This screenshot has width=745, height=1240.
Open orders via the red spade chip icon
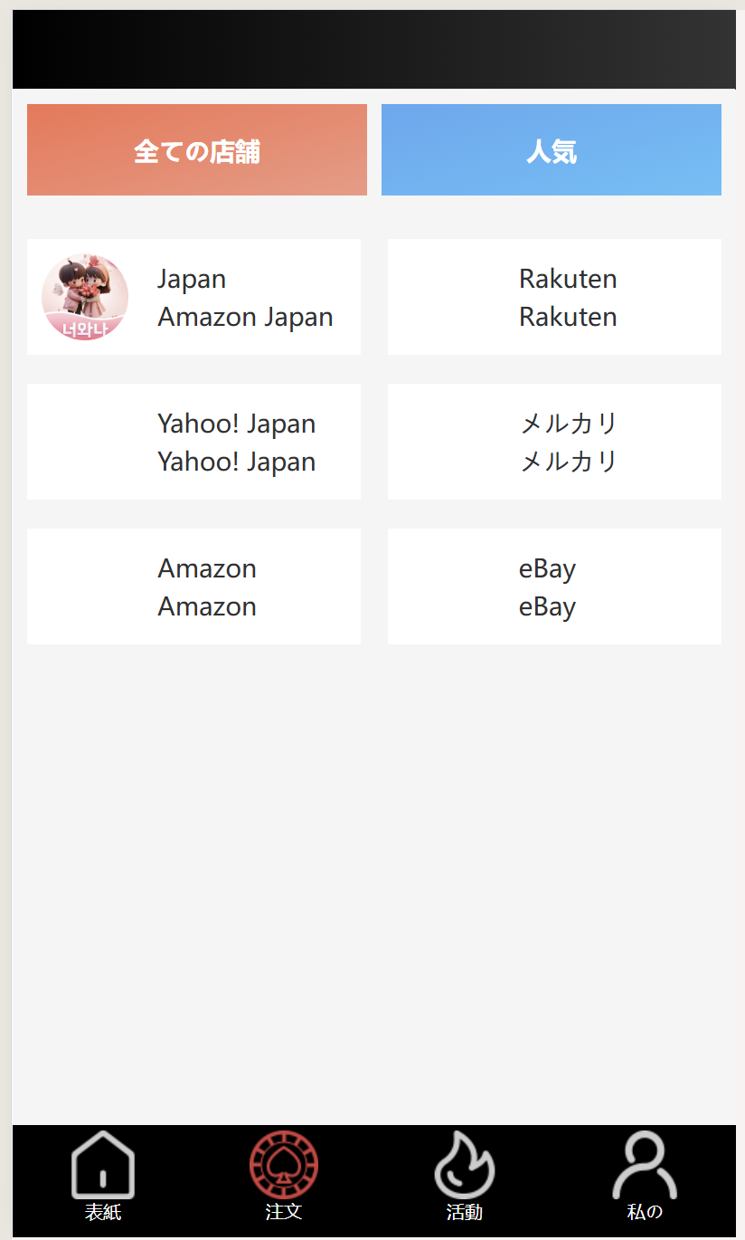pos(284,1166)
